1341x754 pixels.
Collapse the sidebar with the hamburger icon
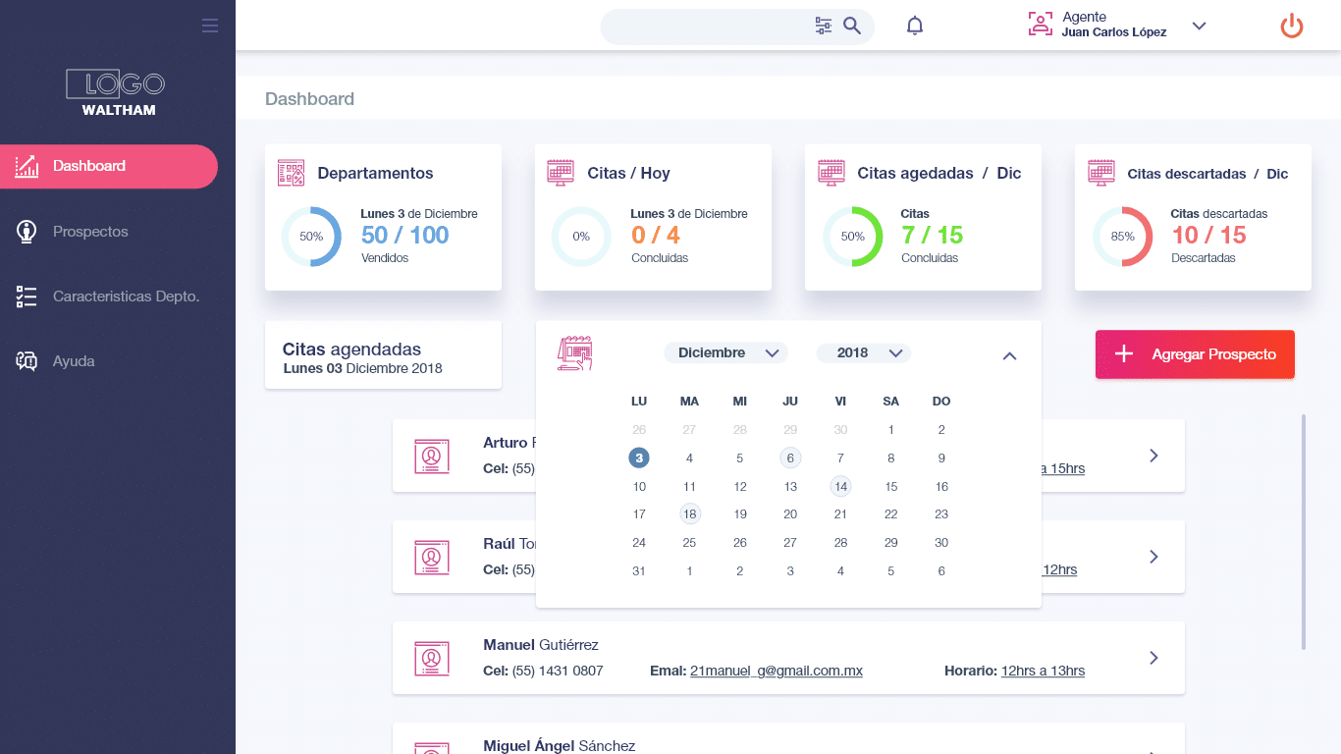tap(210, 26)
